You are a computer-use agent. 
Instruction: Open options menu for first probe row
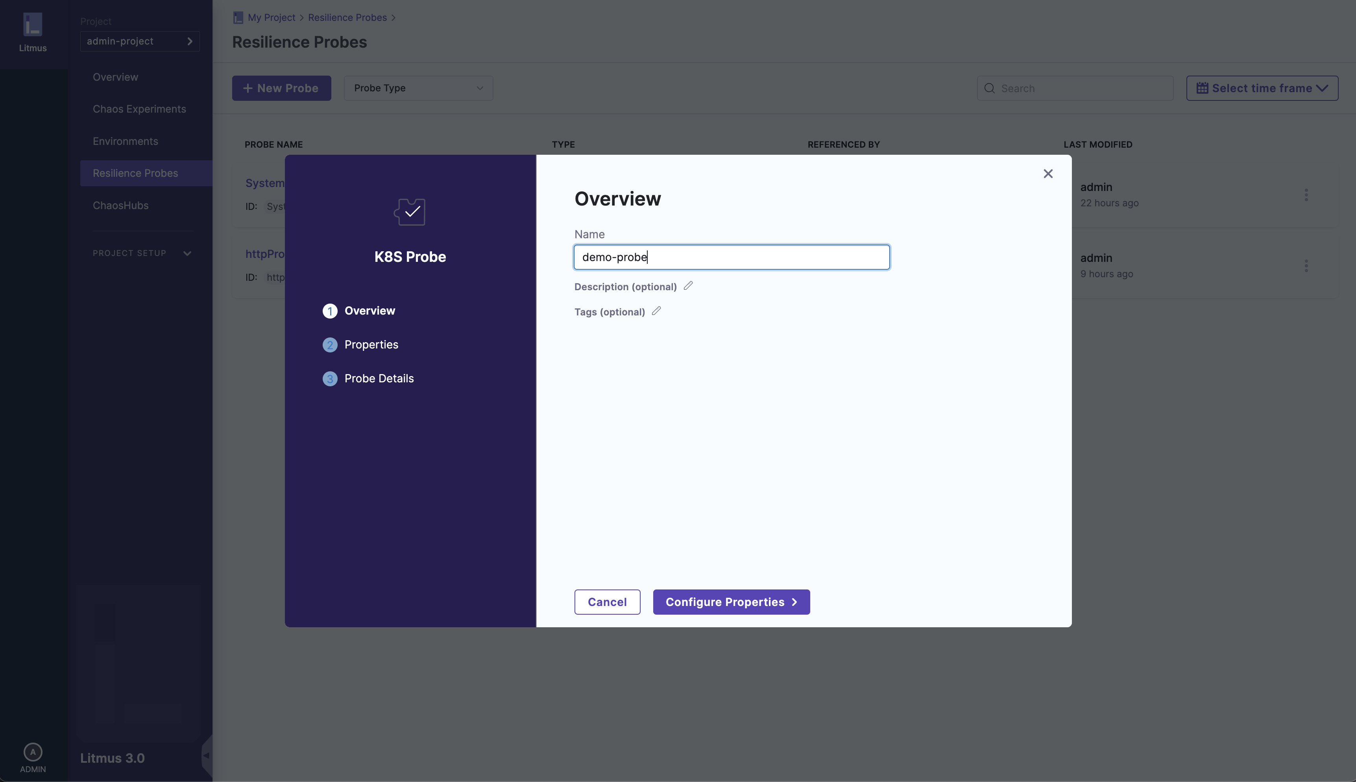tap(1306, 195)
